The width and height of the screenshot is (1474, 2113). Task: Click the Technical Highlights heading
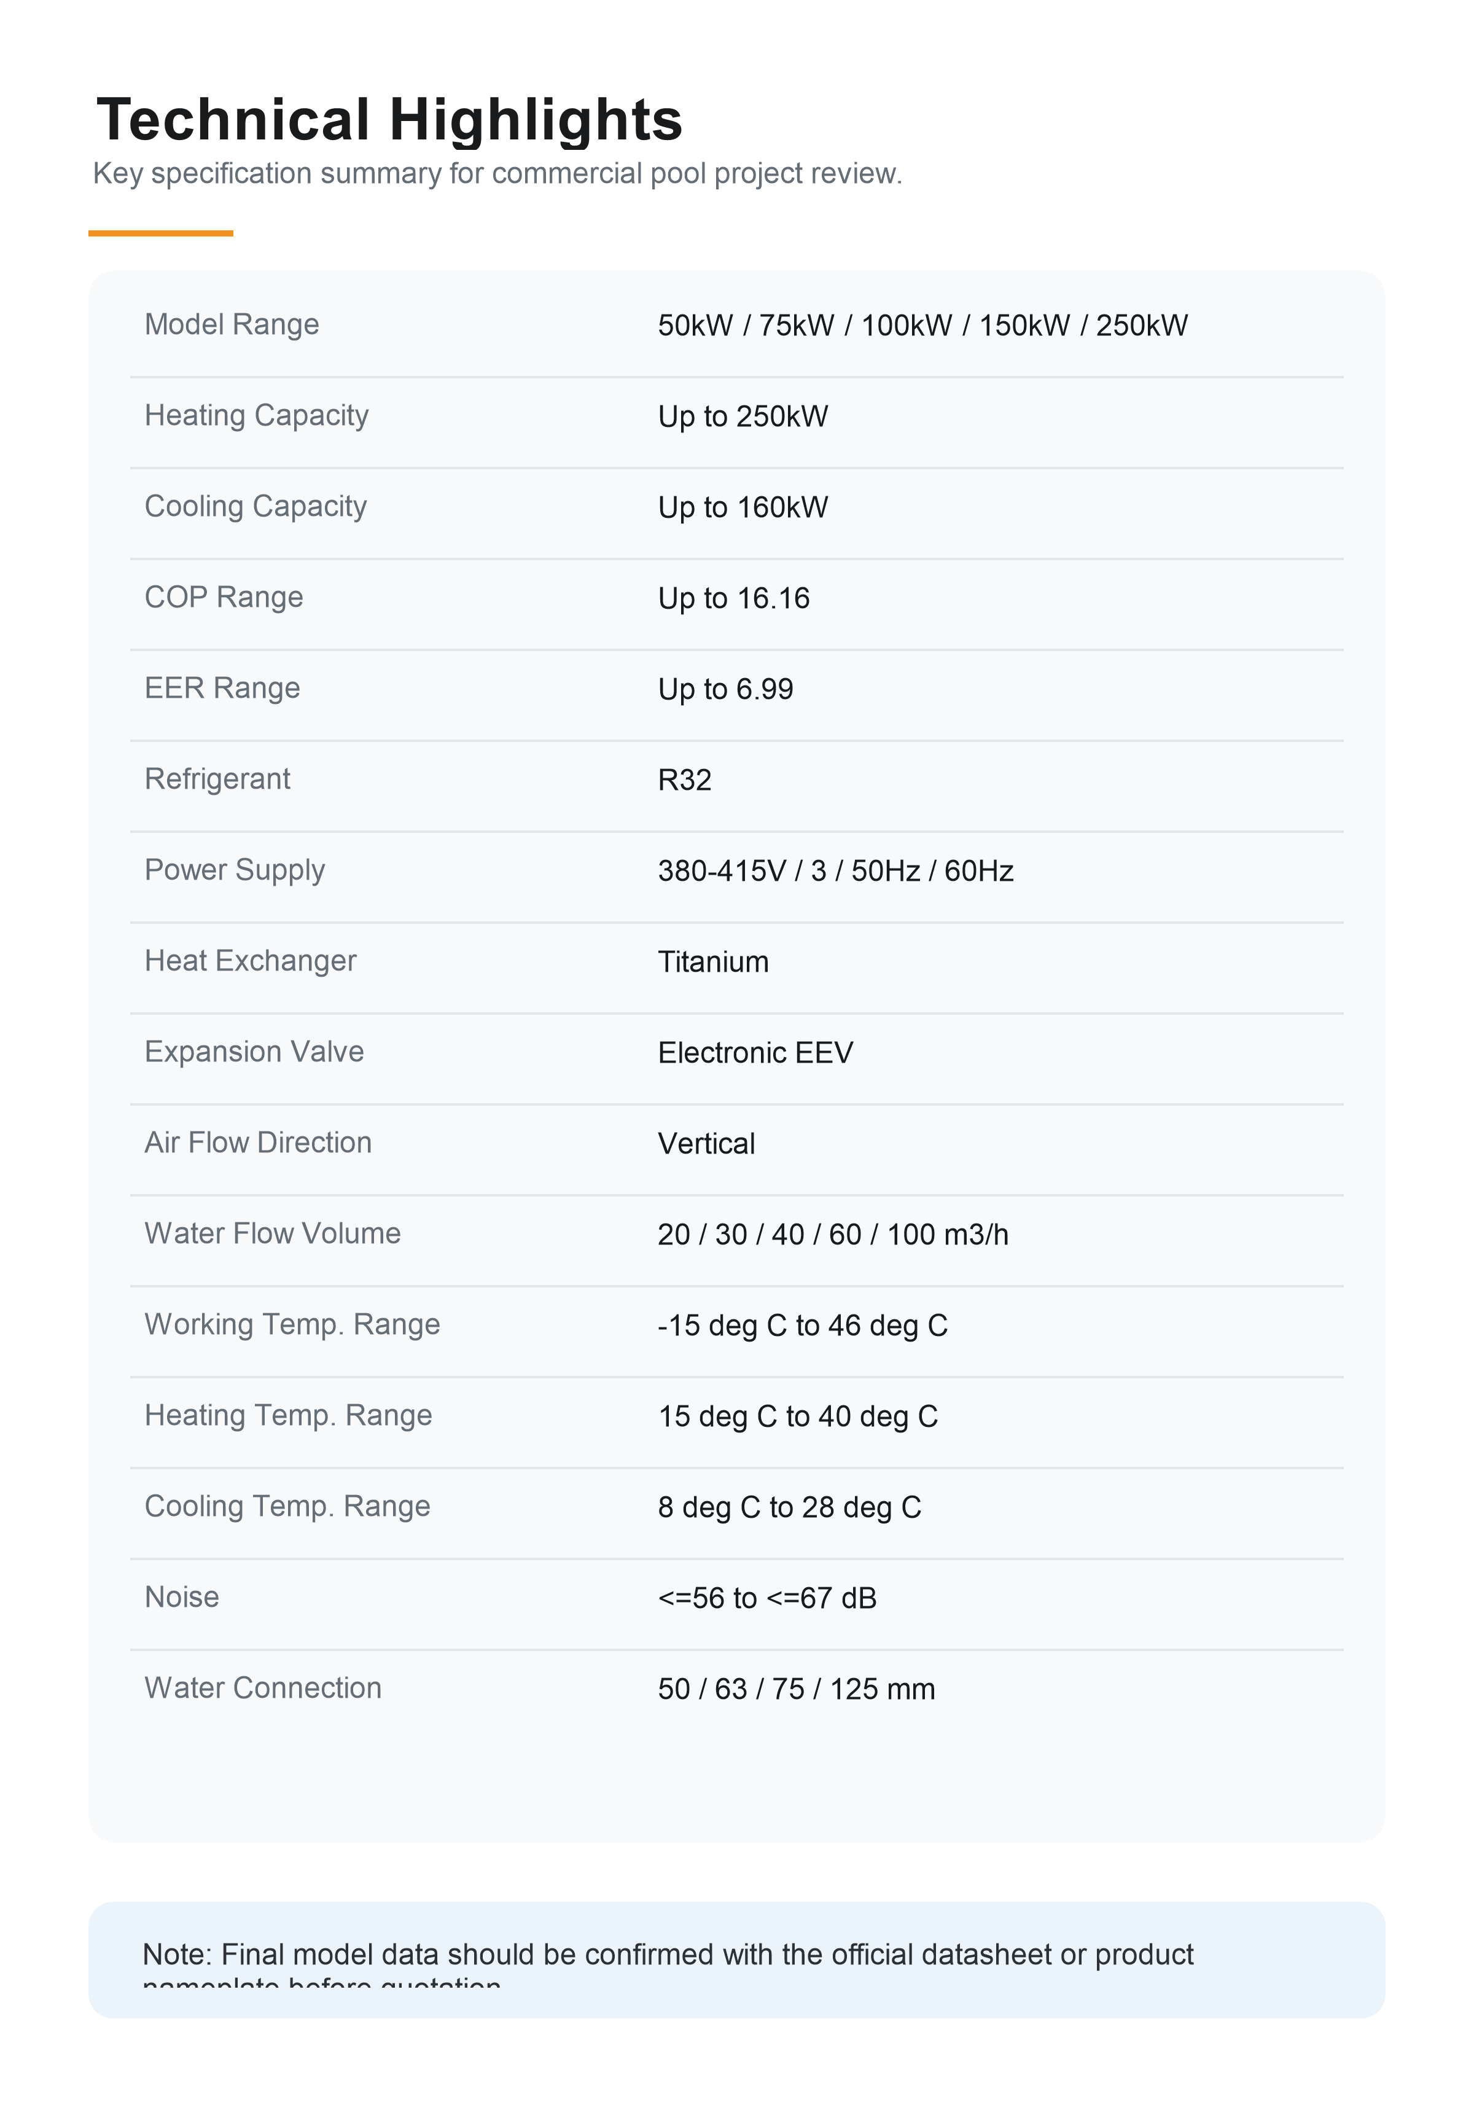(389, 120)
